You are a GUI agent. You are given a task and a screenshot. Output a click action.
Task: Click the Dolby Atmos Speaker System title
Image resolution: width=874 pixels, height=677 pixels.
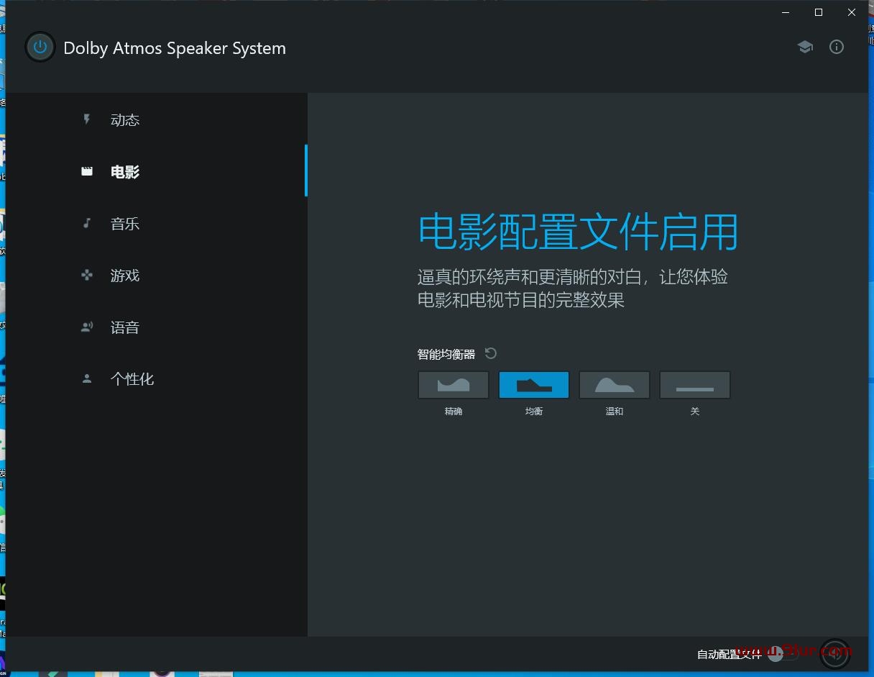pyautogui.click(x=175, y=48)
